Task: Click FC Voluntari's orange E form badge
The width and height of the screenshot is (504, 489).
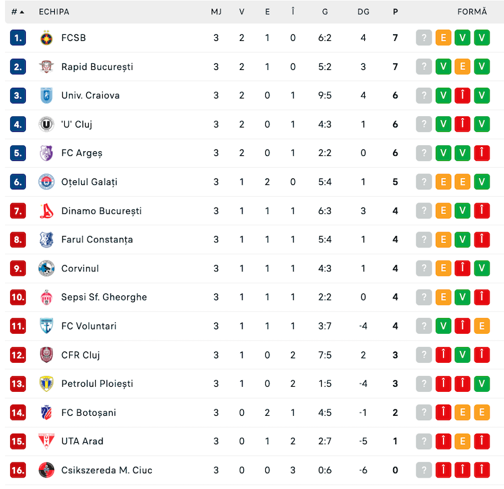Action: point(482,326)
